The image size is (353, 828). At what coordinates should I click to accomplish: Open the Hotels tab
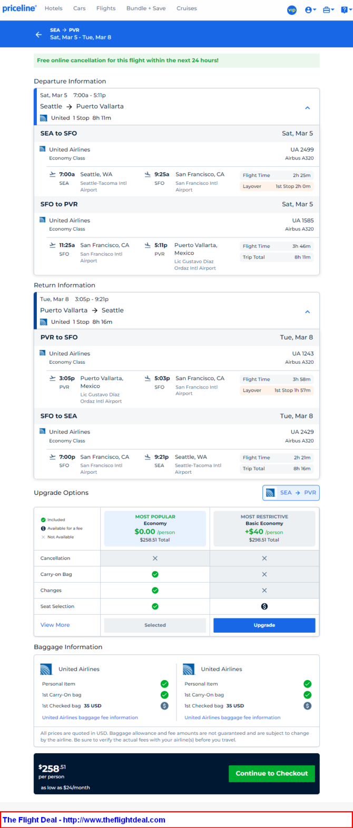coord(54,8)
